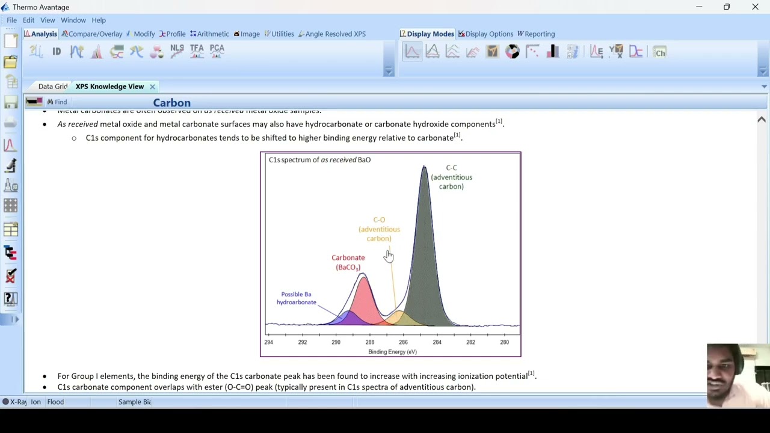770x433 pixels.
Task: Select the scatter plot display icon
Action: pyautogui.click(x=532, y=52)
